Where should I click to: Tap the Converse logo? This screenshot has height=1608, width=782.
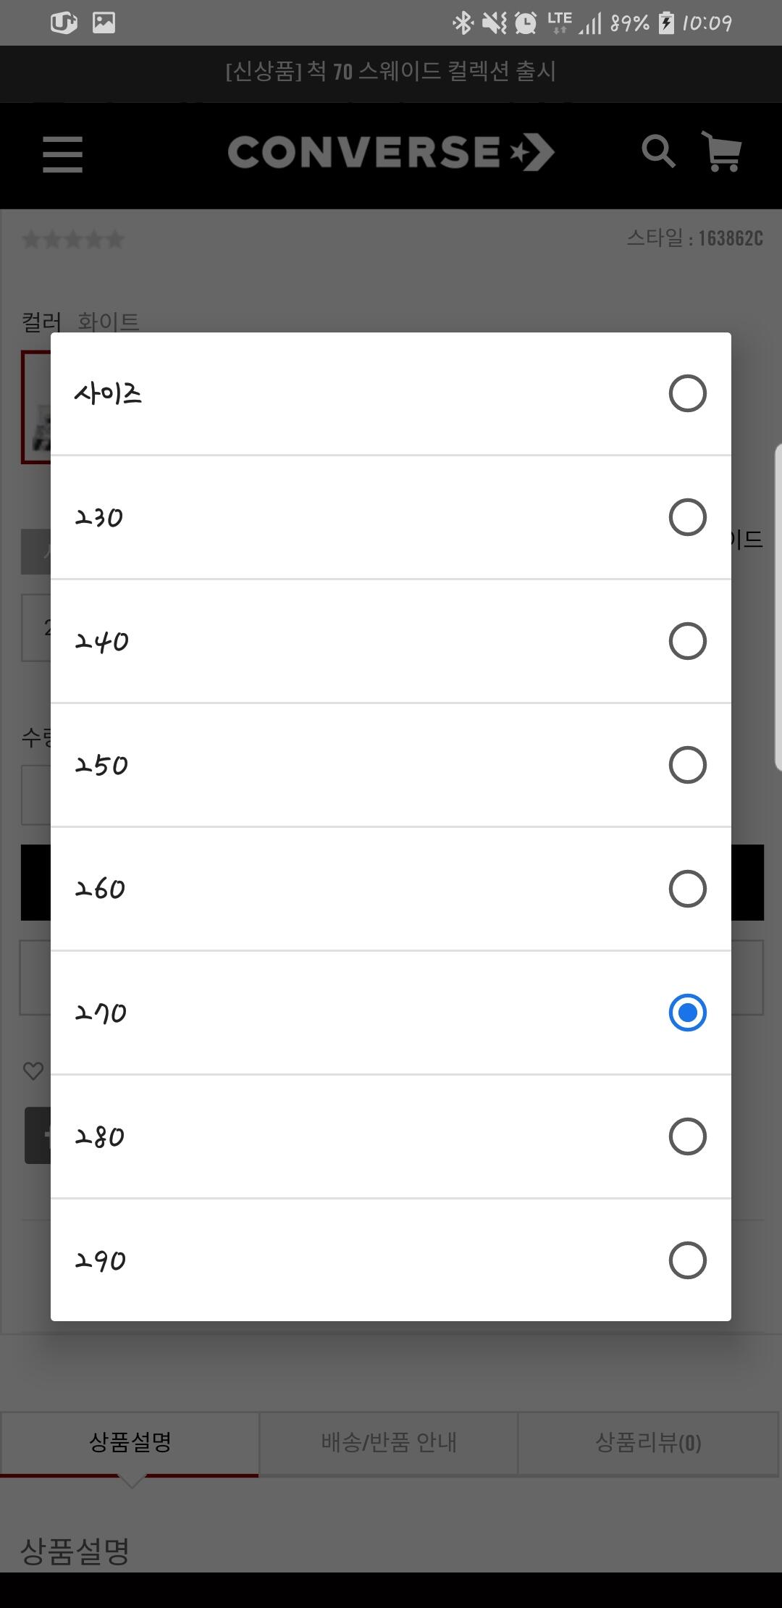[x=391, y=152]
